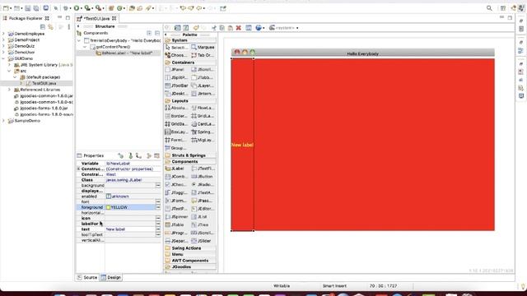
Task: Choose FlowLayout from palette
Action: click(x=203, y=108)
